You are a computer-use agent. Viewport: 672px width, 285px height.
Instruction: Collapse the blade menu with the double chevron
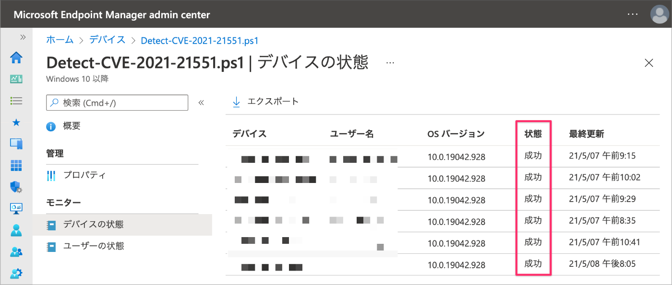point(201,103)
